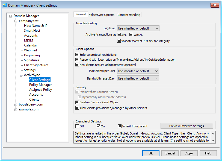This screenshot has height=161, width=222.
Task: Toggle New clients require administrative approval
Action: 77,65
